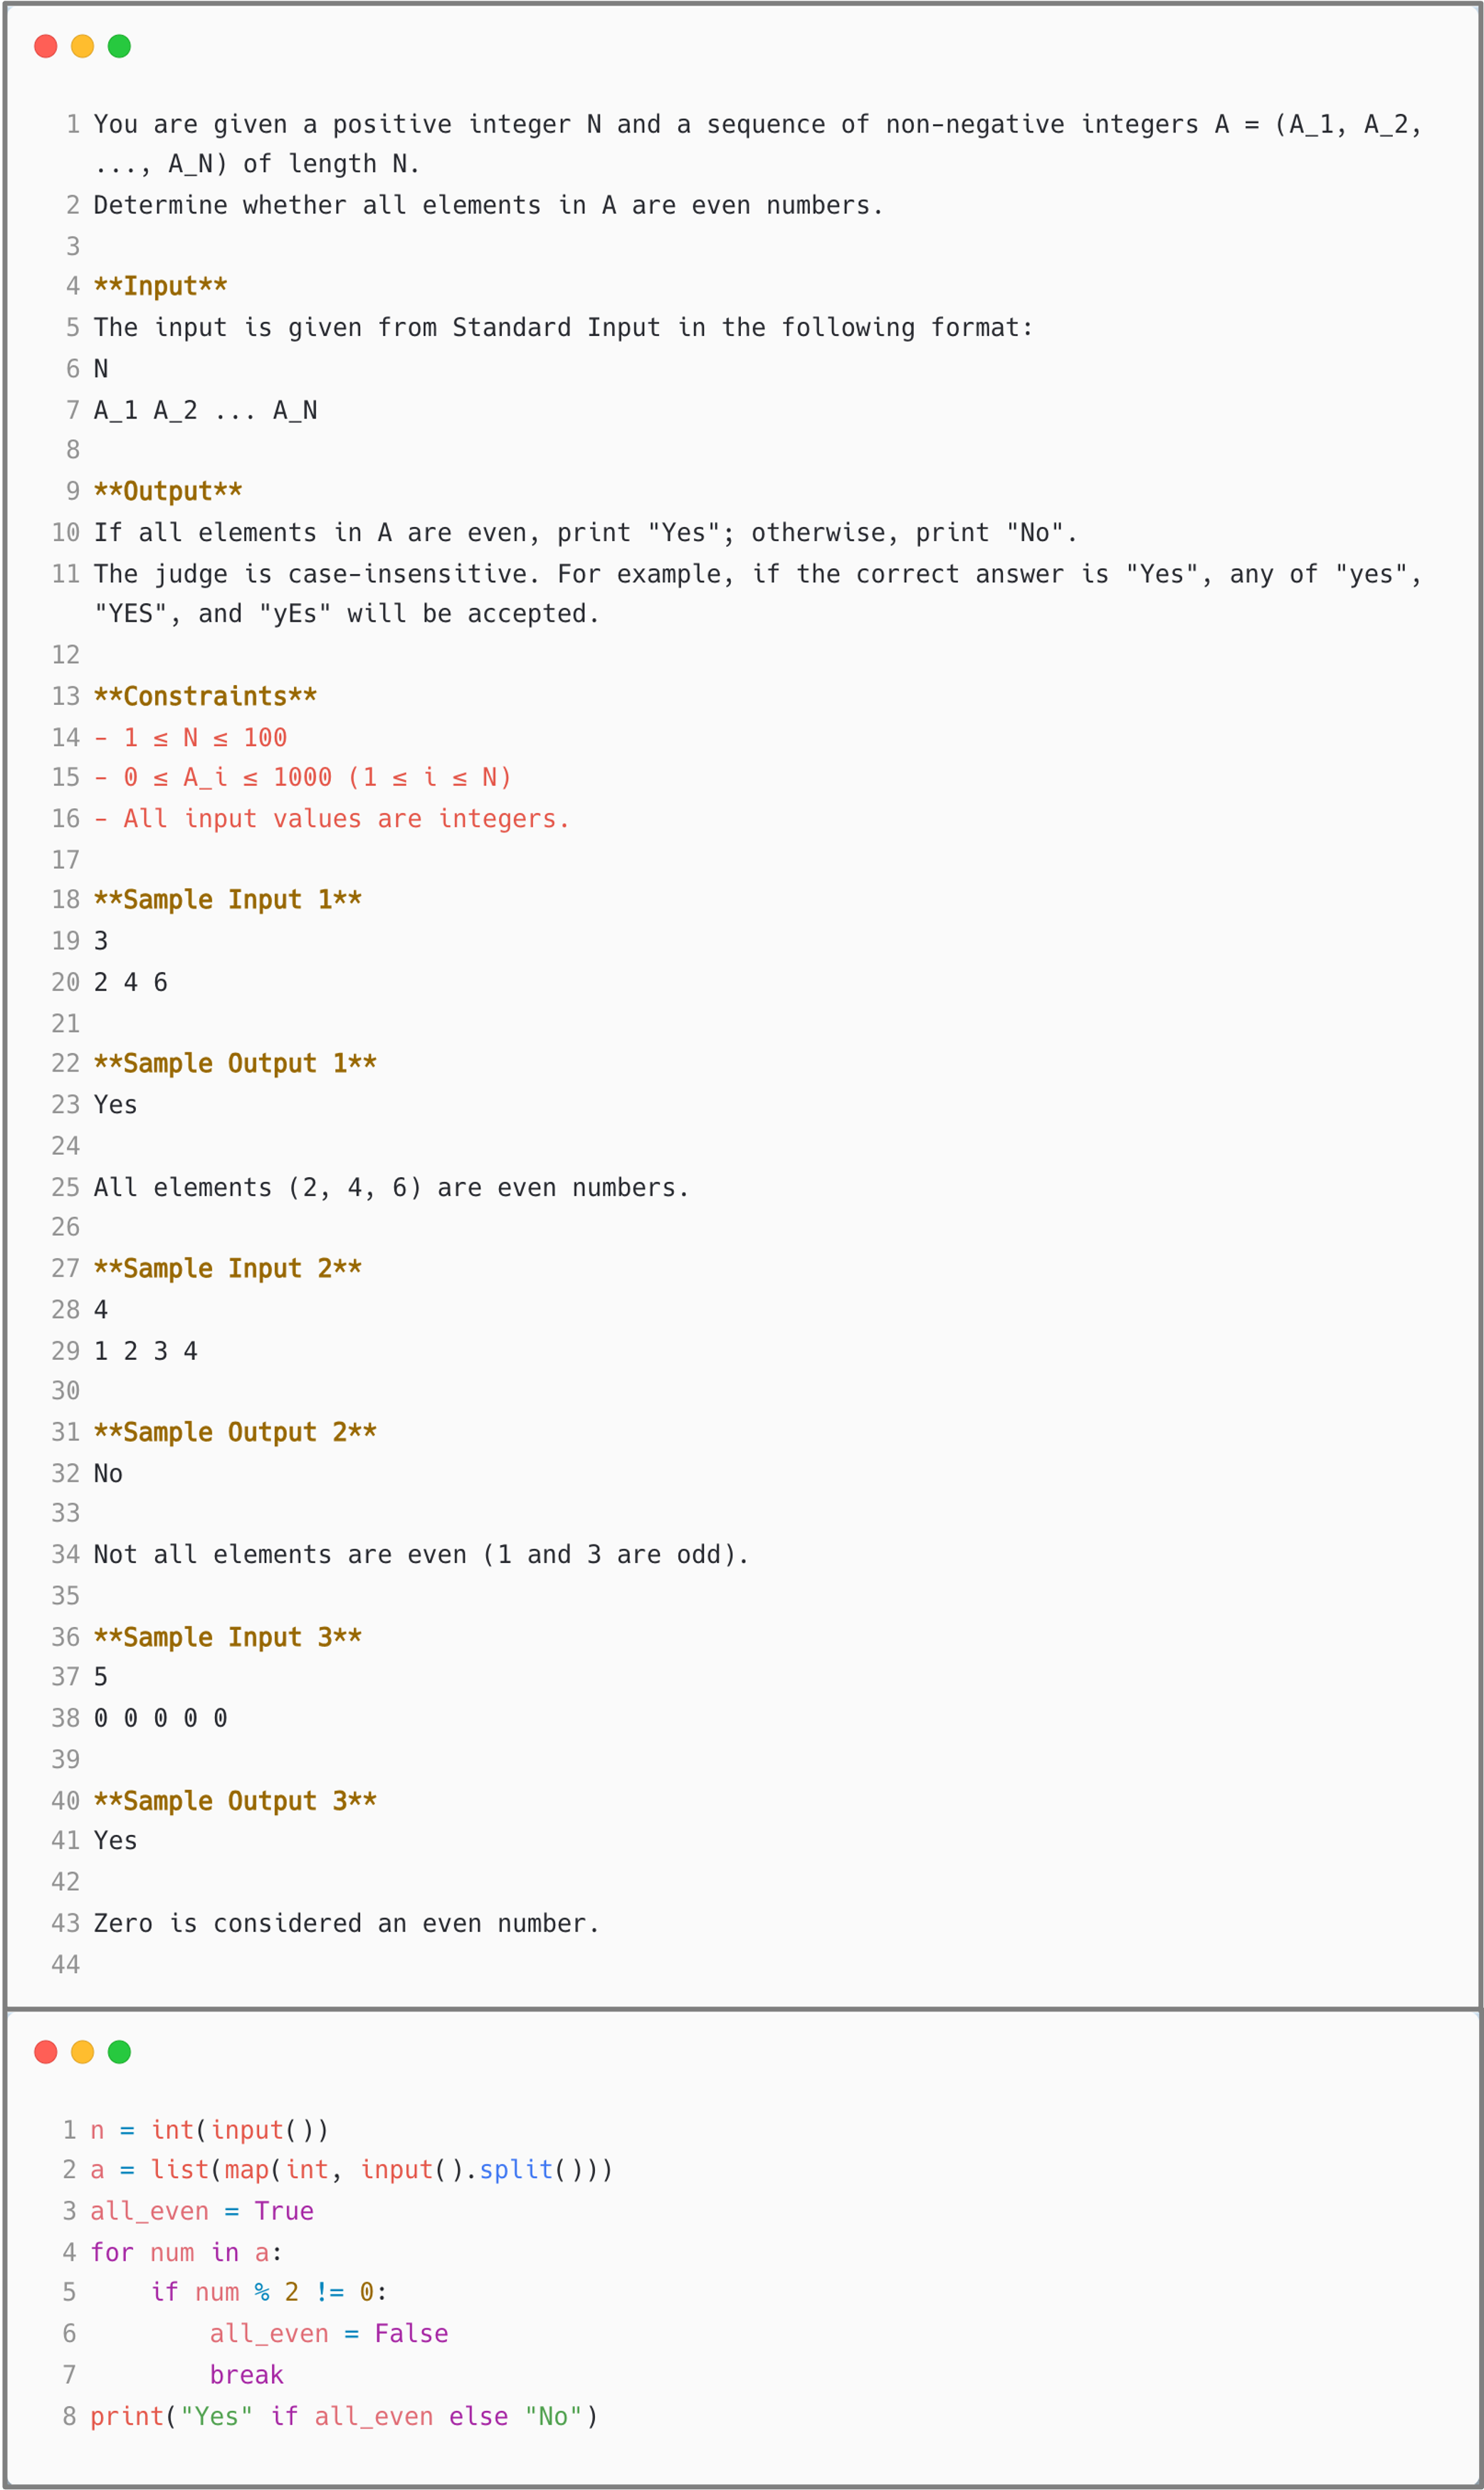This screenshot has width=1484, height=2490.
Task: Click green maximize button of top window
Action: [119, 46]
